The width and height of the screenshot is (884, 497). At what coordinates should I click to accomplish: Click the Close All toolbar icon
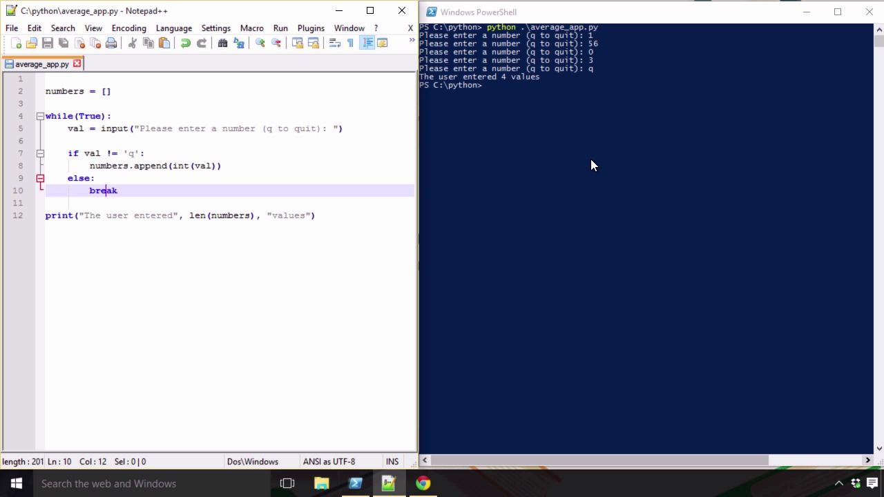pos(95,43)
